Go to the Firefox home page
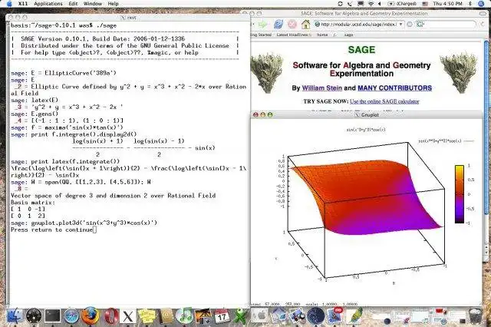This screenshot has width=491, height=327. click(x=305, y=24)
